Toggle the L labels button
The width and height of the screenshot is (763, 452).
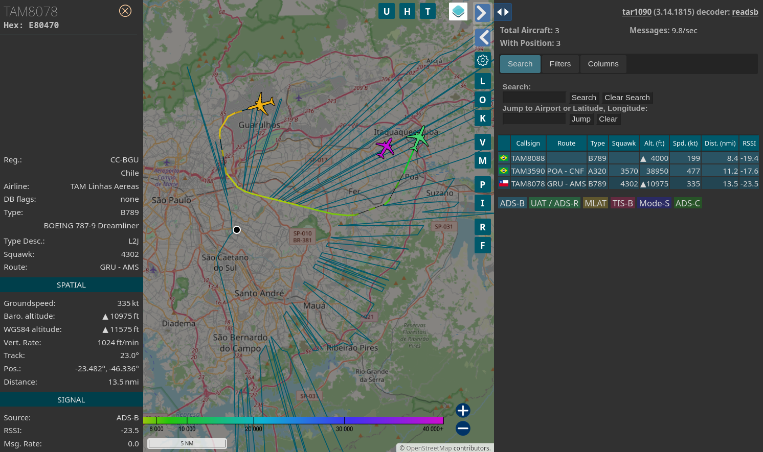[x=483, y=81]
